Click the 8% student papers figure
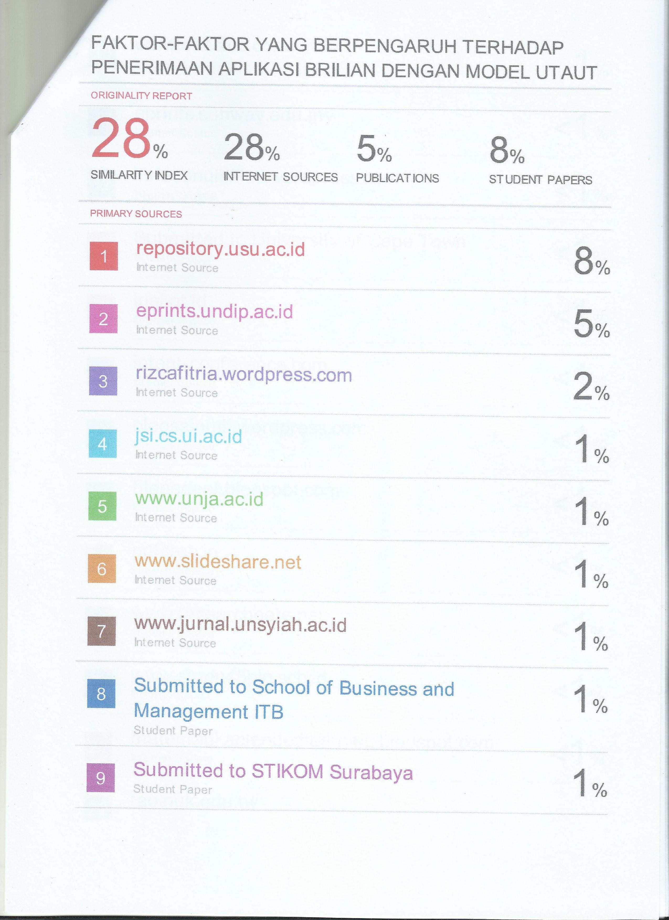This screenshot has width=669, height=920. [507, 151]
